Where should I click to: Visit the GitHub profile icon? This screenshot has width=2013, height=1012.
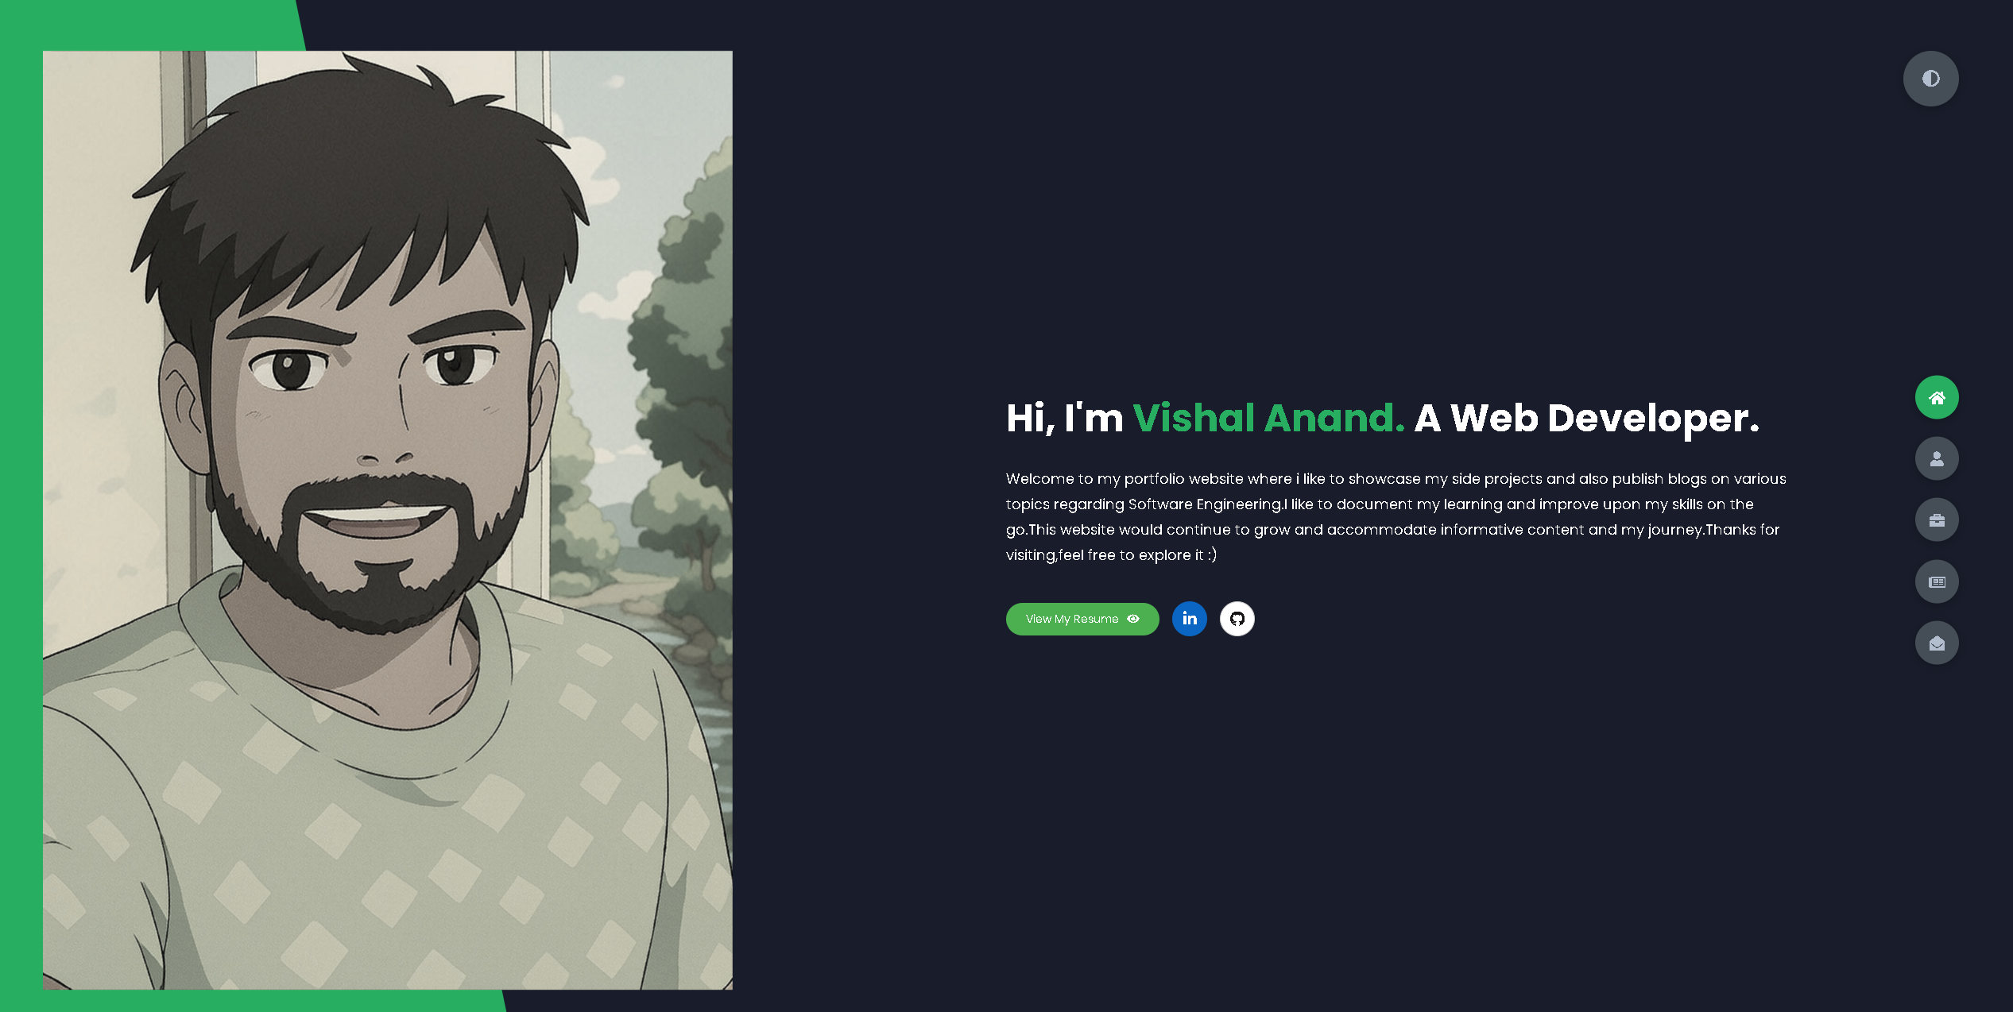[x=1237, y=619]
